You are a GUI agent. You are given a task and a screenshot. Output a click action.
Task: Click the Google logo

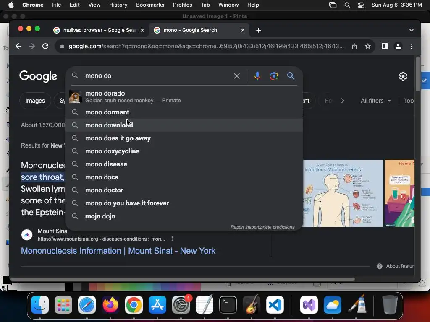click(x=38, y=76)
